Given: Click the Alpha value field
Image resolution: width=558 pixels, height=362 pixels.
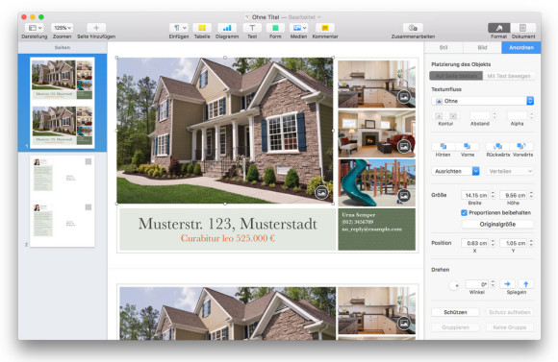Looking at the screenshot, I should [x=517, y=115].
